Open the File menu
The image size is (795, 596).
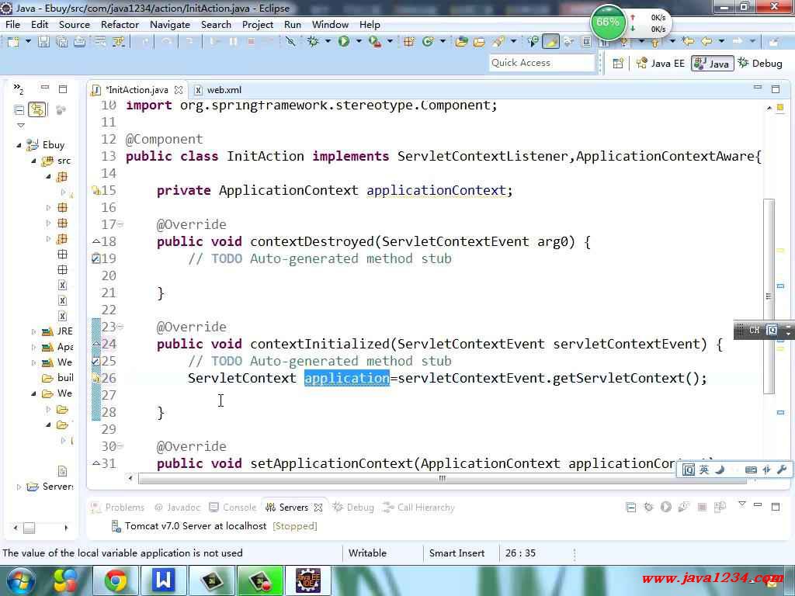pyautogui.click(x=12, y=24)
